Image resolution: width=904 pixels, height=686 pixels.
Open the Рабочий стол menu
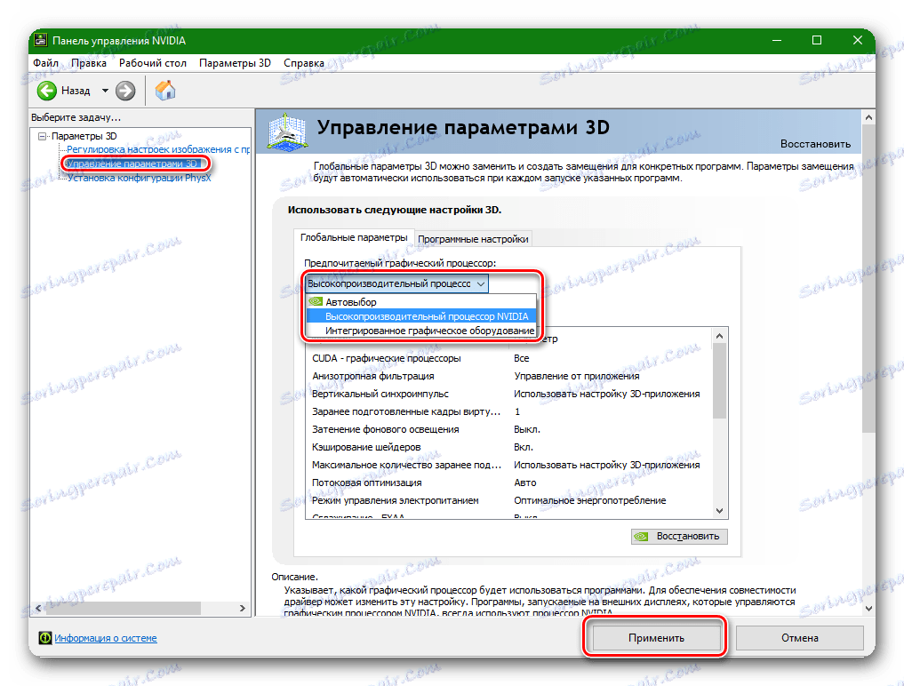click(153, 63)
